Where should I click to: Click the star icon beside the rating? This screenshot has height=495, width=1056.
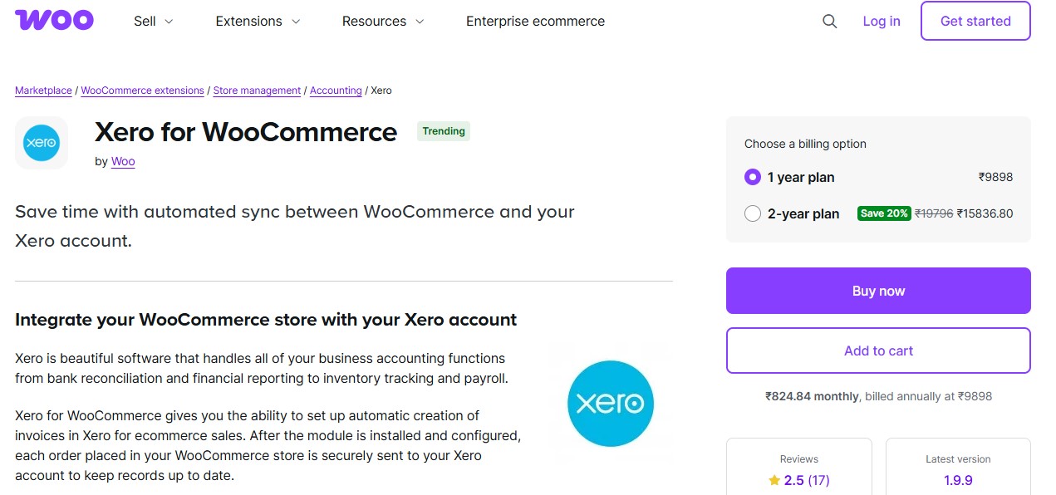point(773,480)
